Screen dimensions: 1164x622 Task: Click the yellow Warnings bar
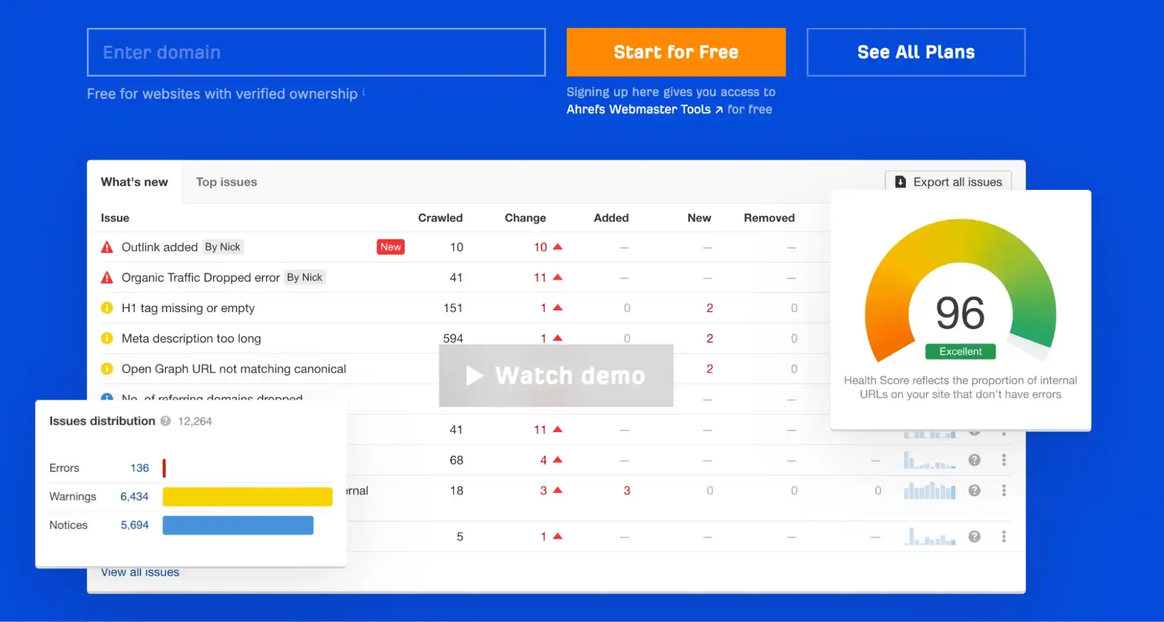(247, 496)
